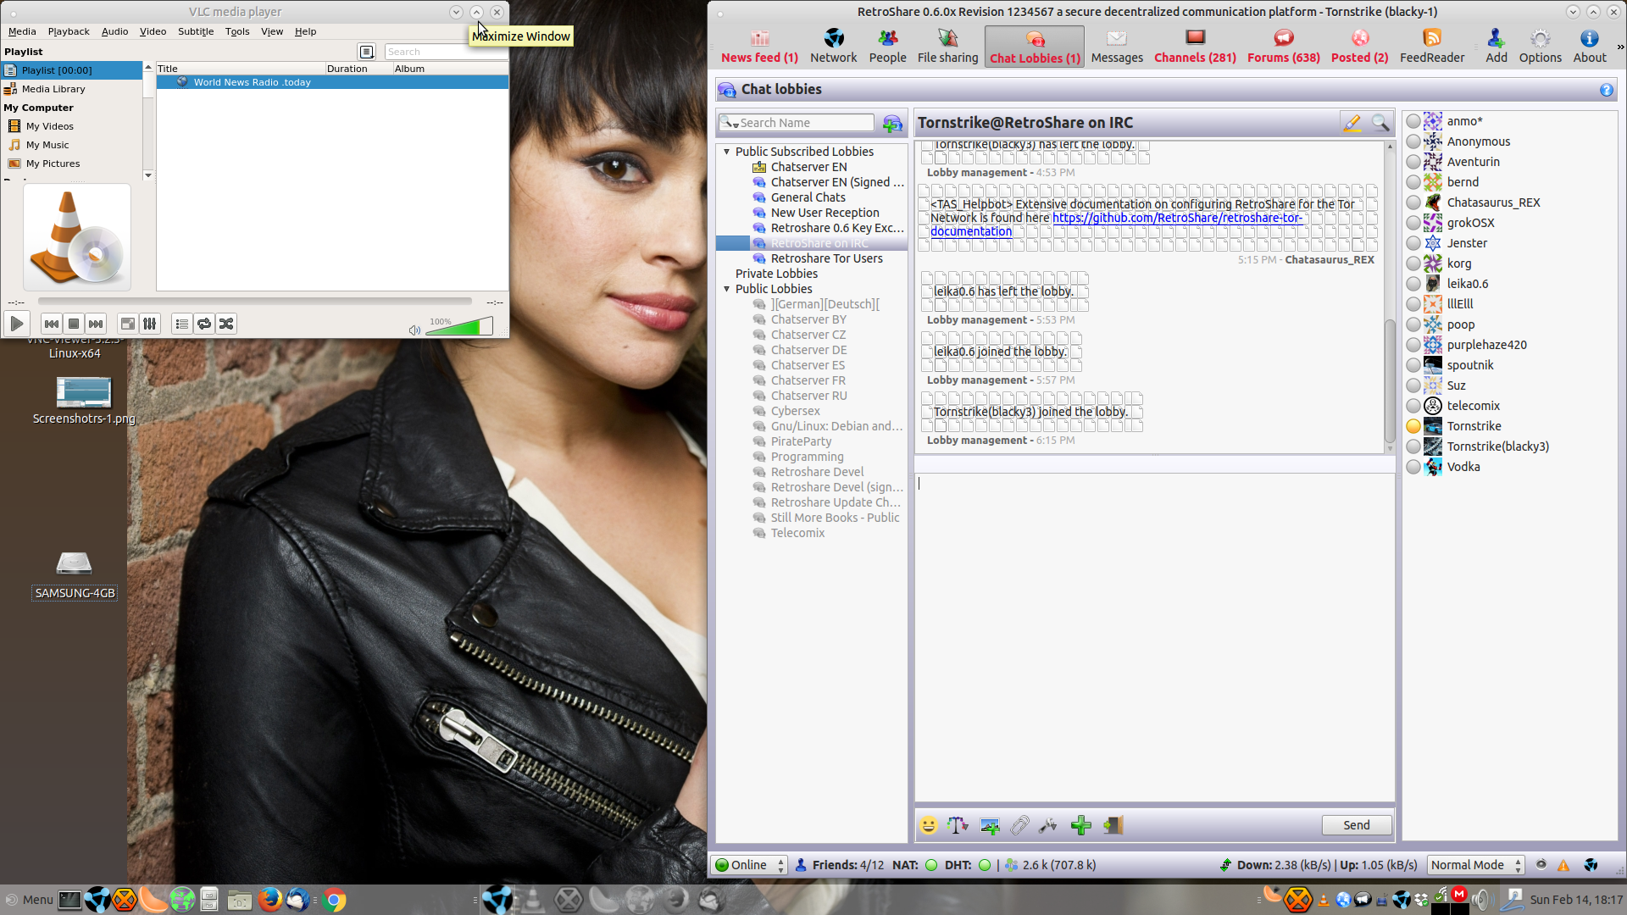Image resolution: width=1627 pixels, height=915 pixels.
Task: Open the VLC Playback menu
Action: [x=69, y=31]
